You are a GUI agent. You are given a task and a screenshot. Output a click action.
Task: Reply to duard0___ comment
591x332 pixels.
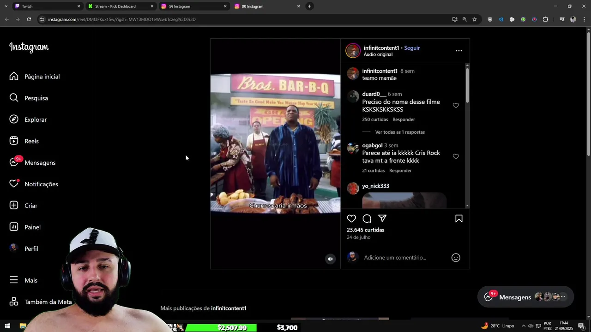tap(404, 119)
